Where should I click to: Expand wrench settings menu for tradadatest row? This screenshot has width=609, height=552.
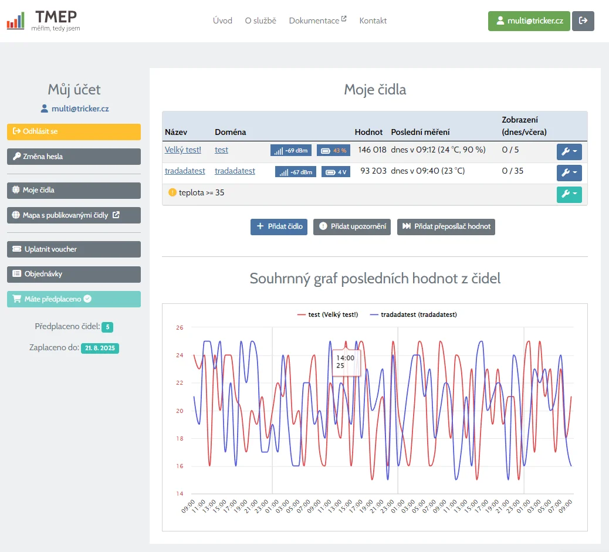click(x=569, y=172)
